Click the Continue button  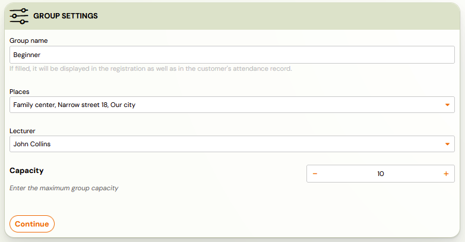[x=32, y=224]
